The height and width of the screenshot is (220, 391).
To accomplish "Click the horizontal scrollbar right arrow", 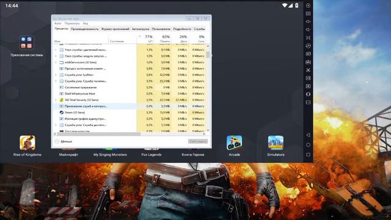I will (x=204, y=134).
